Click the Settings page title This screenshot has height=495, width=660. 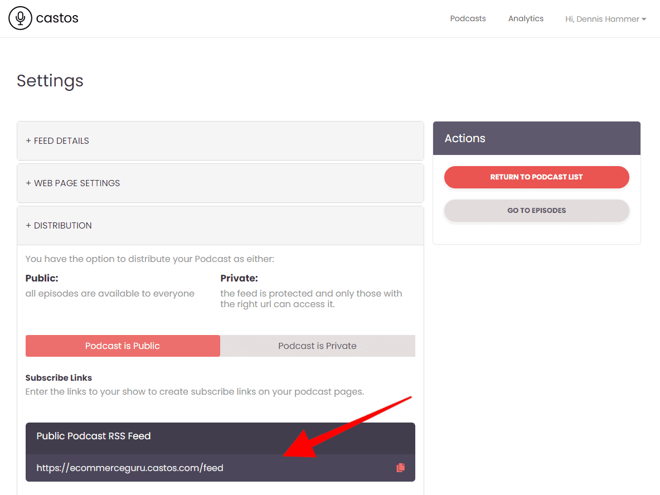tap(50, 81)
